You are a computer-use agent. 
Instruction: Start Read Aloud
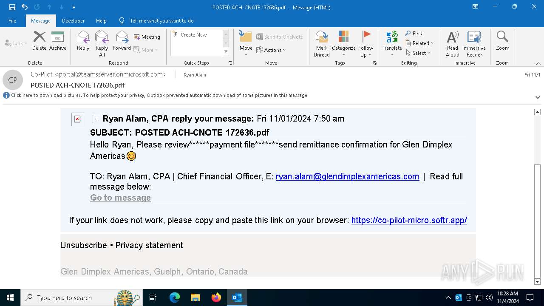[x=453, y=43]
